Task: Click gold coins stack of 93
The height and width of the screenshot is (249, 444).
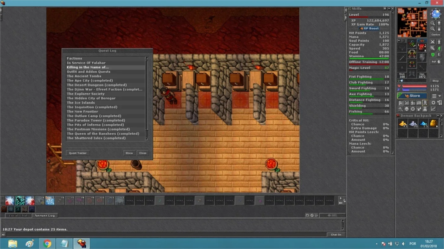Action: point(403,124)
